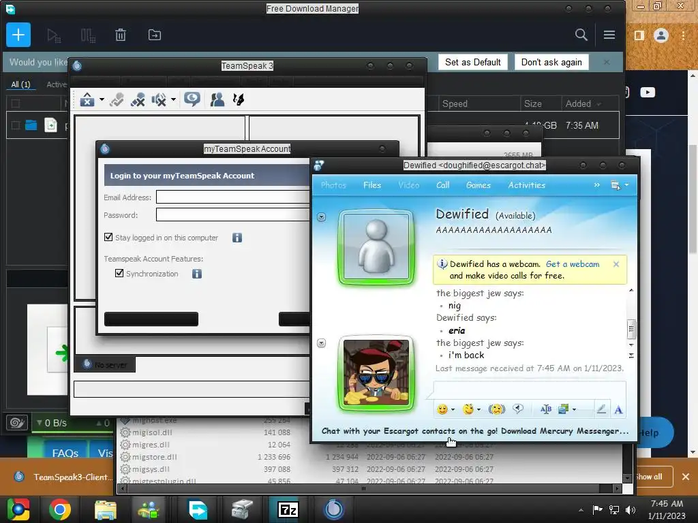Insert an emoticon with smiley icon

442,409
